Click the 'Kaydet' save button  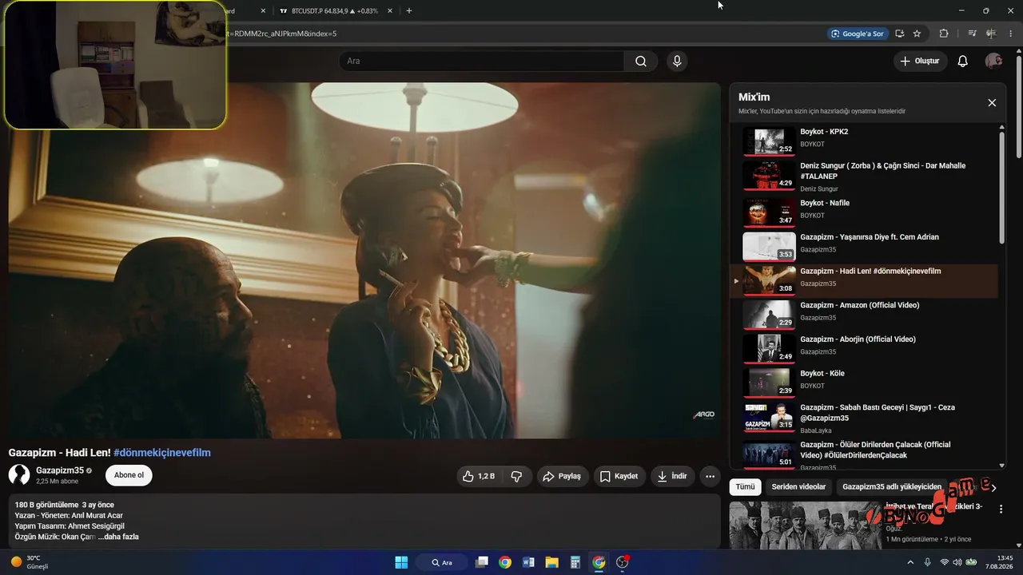pyautogui.click(x=619, y=476)
